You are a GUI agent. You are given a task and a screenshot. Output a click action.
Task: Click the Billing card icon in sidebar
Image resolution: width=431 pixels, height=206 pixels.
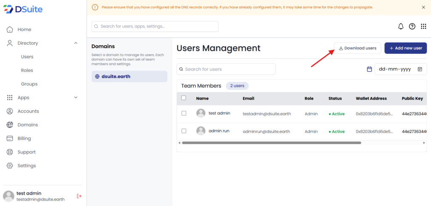[10, 139]
